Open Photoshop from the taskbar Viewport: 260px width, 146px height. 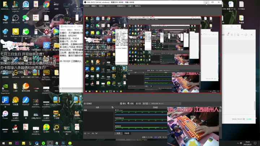[63, 143]
